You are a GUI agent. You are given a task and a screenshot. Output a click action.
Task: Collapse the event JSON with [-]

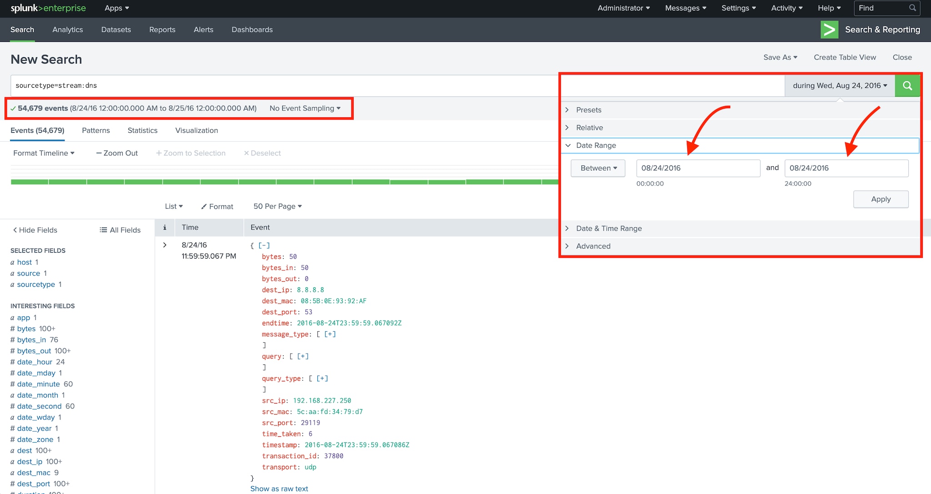(264, 245)
